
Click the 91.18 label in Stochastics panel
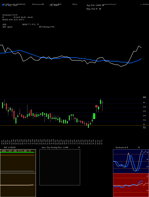145,152
